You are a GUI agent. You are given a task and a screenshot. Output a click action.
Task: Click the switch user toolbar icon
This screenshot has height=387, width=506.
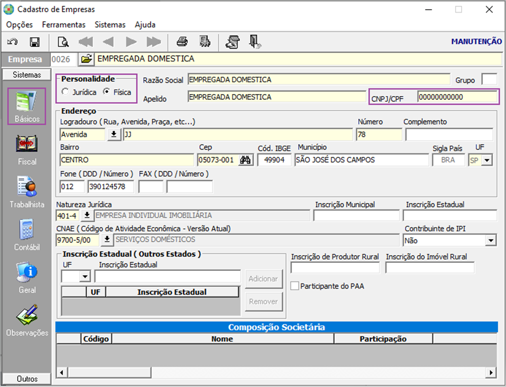[233, 42]
